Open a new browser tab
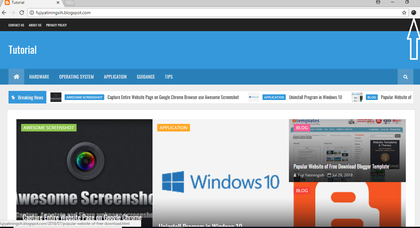This screenshot has height=228, width=420. click(69, 3)
